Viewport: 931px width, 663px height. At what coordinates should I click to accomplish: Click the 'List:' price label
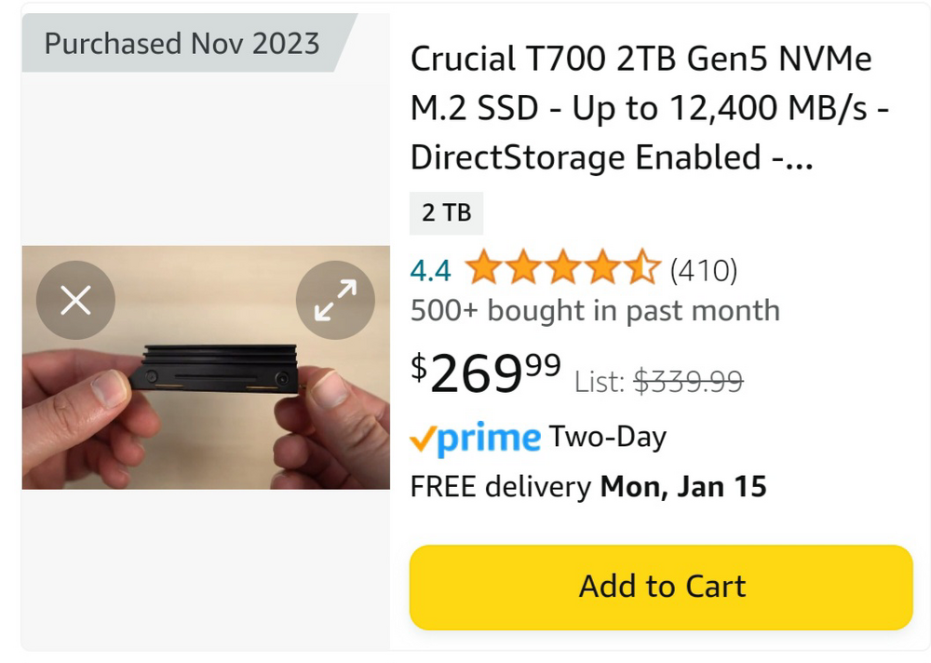(599, 381)
